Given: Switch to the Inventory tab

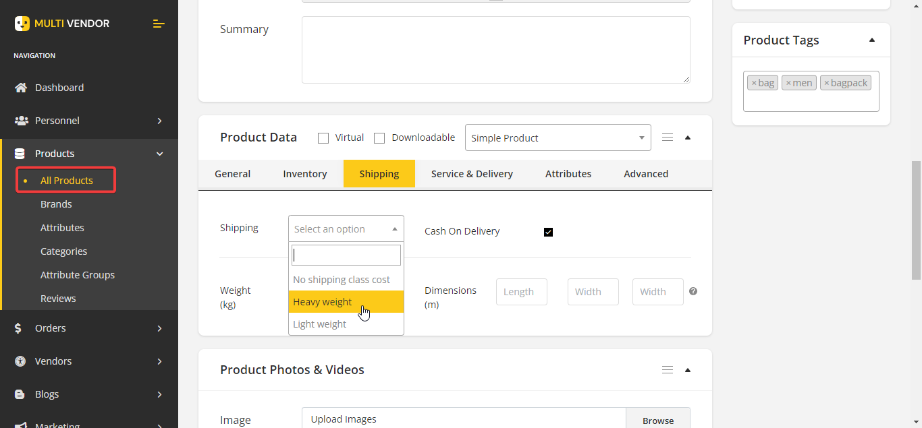Looking at the screenshot, I should point(304,174).
